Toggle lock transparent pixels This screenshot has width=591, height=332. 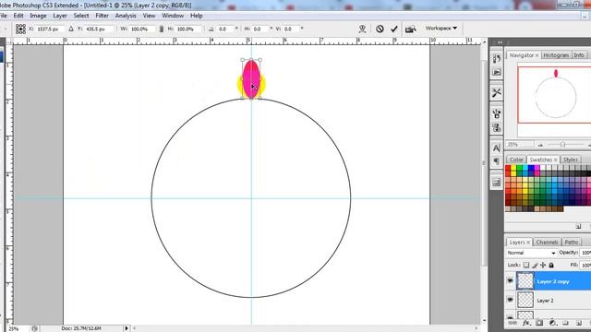click(x=526, y=266)
